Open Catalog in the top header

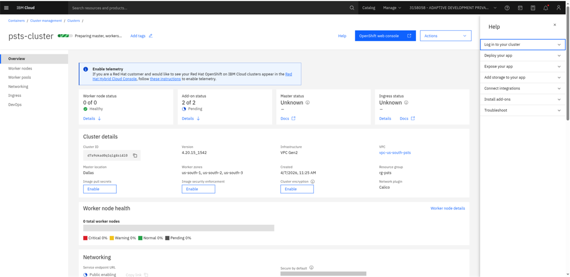click(x=369, y=8)
